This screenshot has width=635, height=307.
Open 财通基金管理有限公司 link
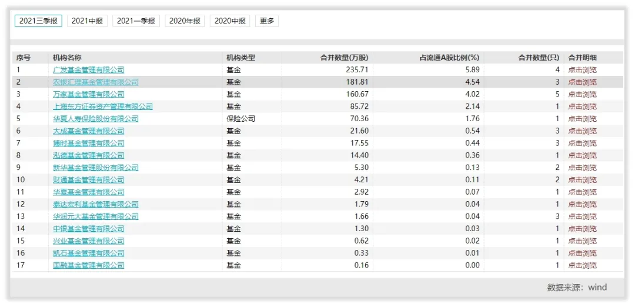(x=89, y=180)
